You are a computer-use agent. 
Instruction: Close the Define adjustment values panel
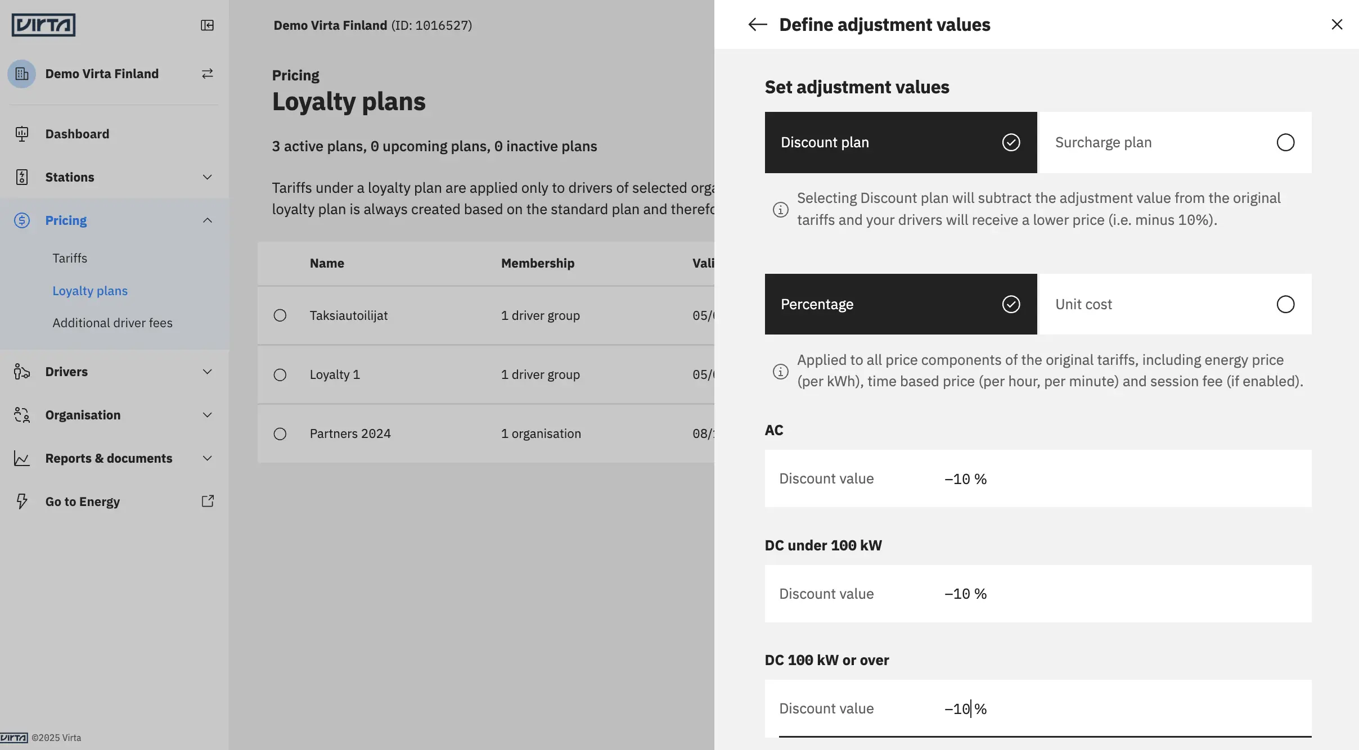1337,24
